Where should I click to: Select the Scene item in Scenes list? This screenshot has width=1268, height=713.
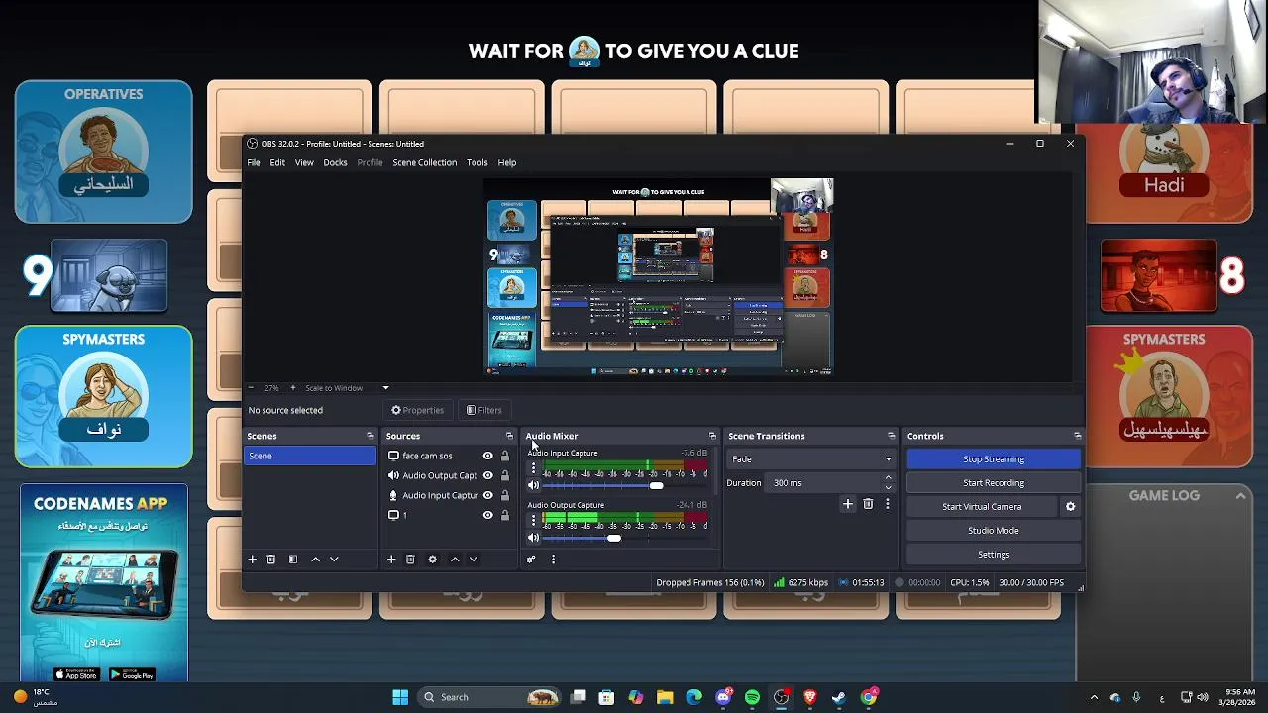(310, 456)
